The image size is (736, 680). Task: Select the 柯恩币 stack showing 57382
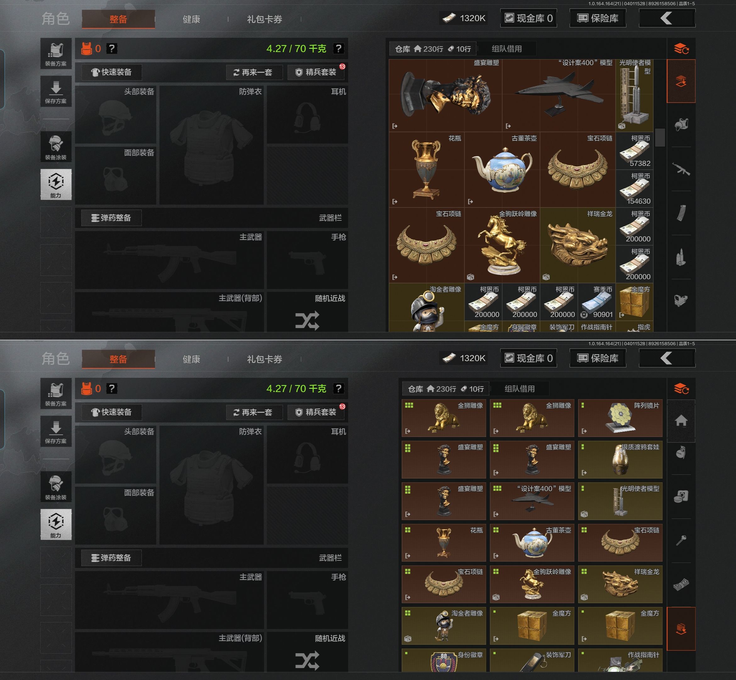[634, 151]
